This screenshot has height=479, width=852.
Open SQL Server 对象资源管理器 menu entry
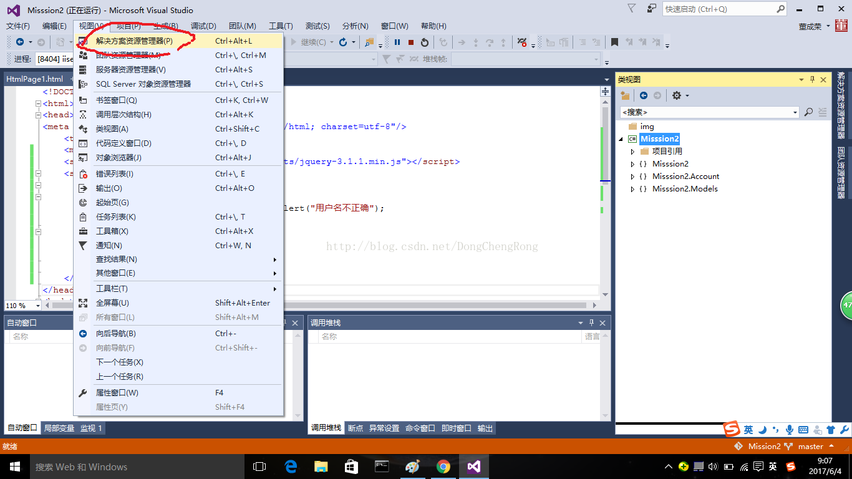(x=179, y=84)
